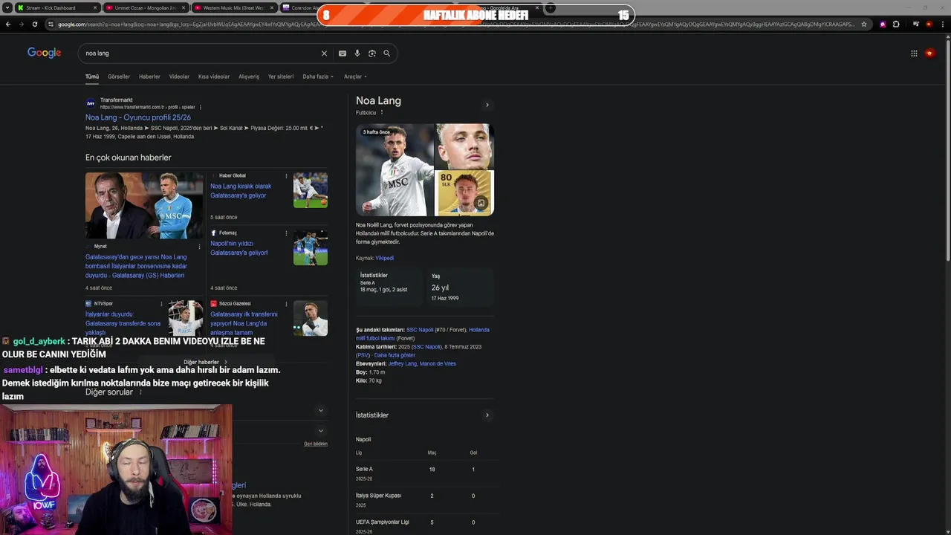Click the İstatistikler Serie A summary card
The height and width of the screenshot is (535, 951).
pyautogui.click(x=389, y=287)
